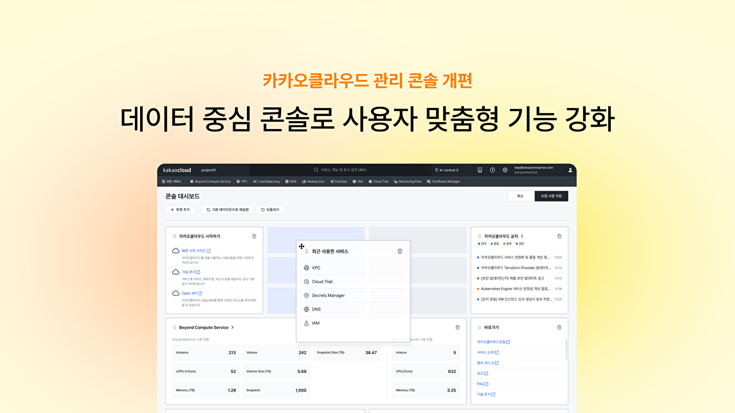The height and width of the screenshot is (413, 735).
Task: Switch to 모든 서비스 menu
Action: tap(172, 181)
